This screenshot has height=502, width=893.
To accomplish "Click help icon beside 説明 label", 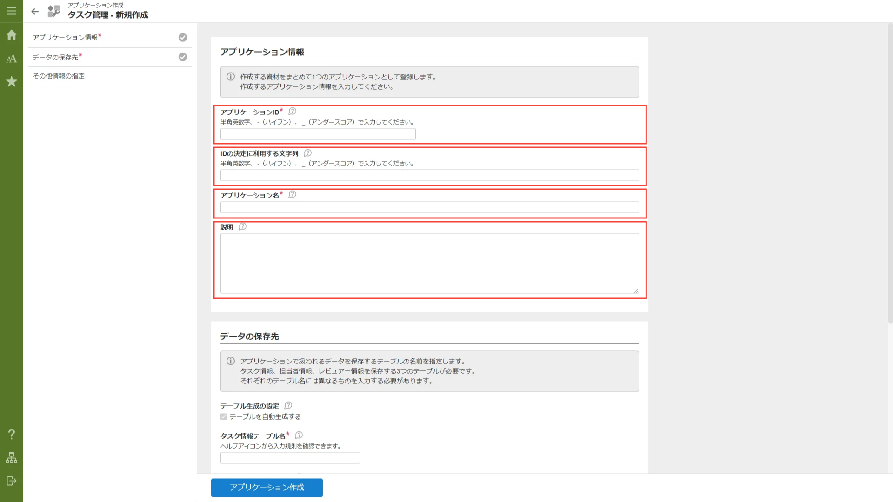I will click(242, 227).
